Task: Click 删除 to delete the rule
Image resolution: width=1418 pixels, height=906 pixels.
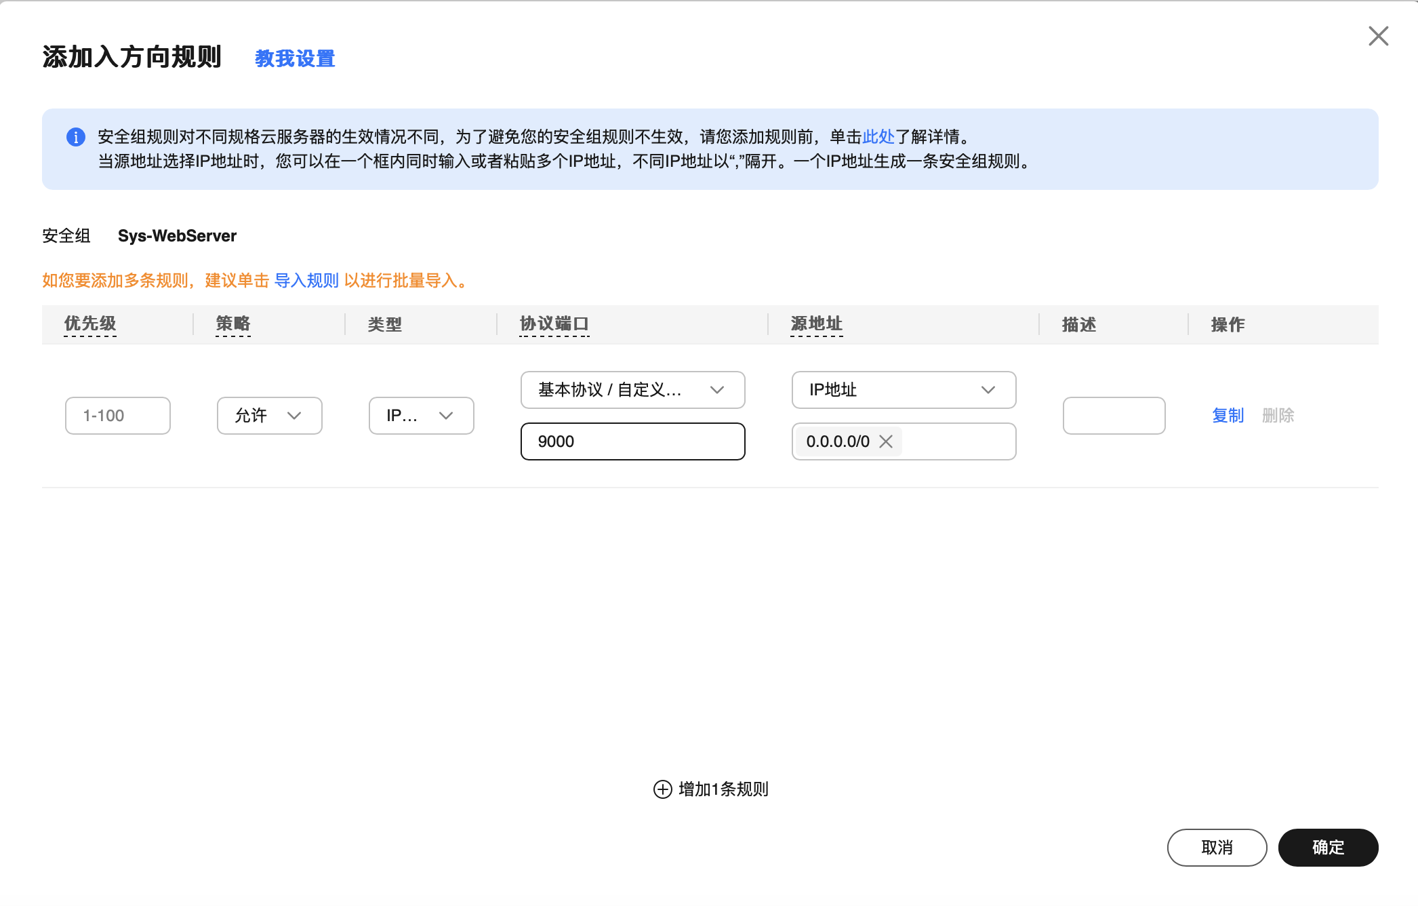Action: [x=1278, y=416]
